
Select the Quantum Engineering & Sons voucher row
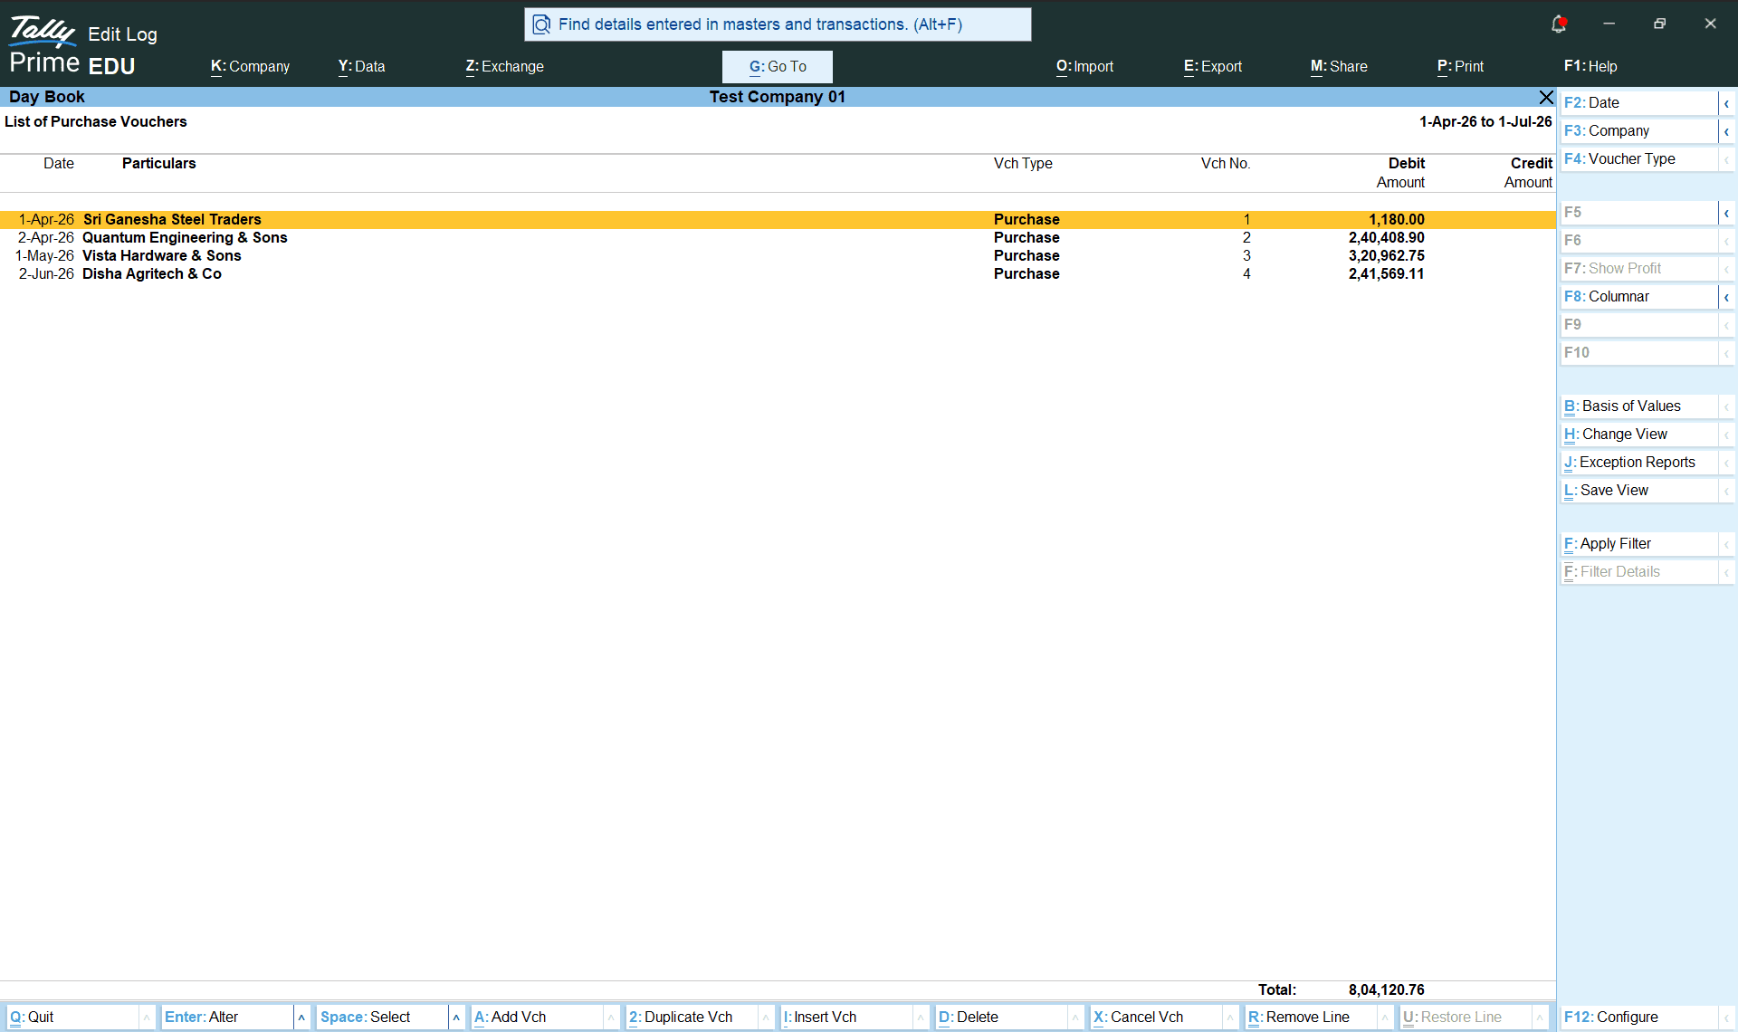click(778, 238)
